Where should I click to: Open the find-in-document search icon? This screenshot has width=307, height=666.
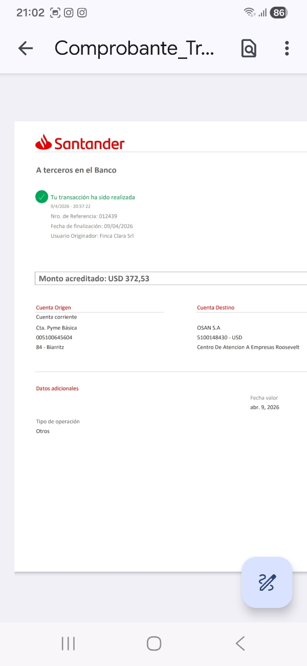pos(249,49)
